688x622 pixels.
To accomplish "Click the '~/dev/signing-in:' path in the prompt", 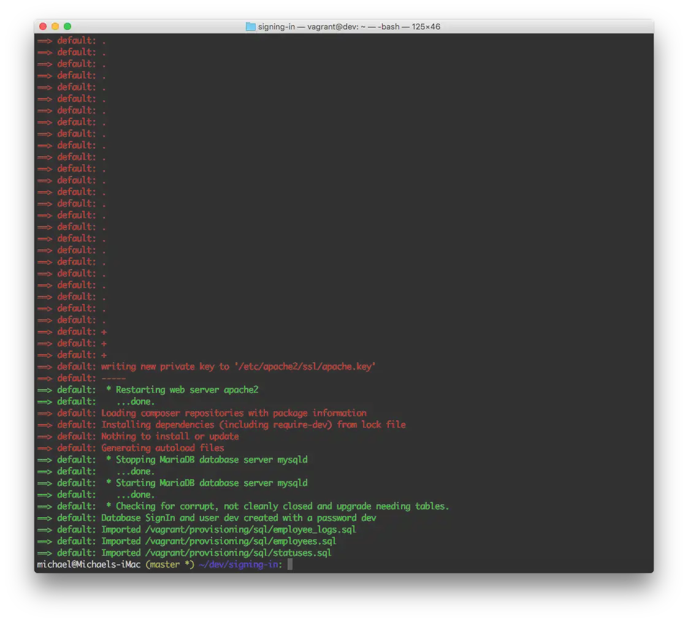I will tap(240, 564).
